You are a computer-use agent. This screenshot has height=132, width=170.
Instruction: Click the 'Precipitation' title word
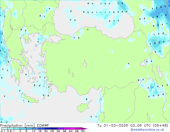tap(11, 126)
